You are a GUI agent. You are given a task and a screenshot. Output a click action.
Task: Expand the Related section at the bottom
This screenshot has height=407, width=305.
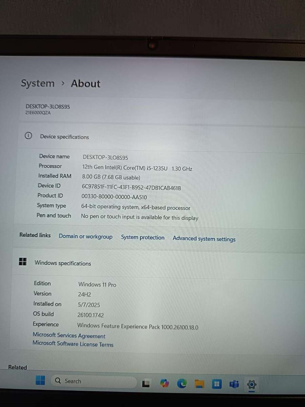pos(18,367)
